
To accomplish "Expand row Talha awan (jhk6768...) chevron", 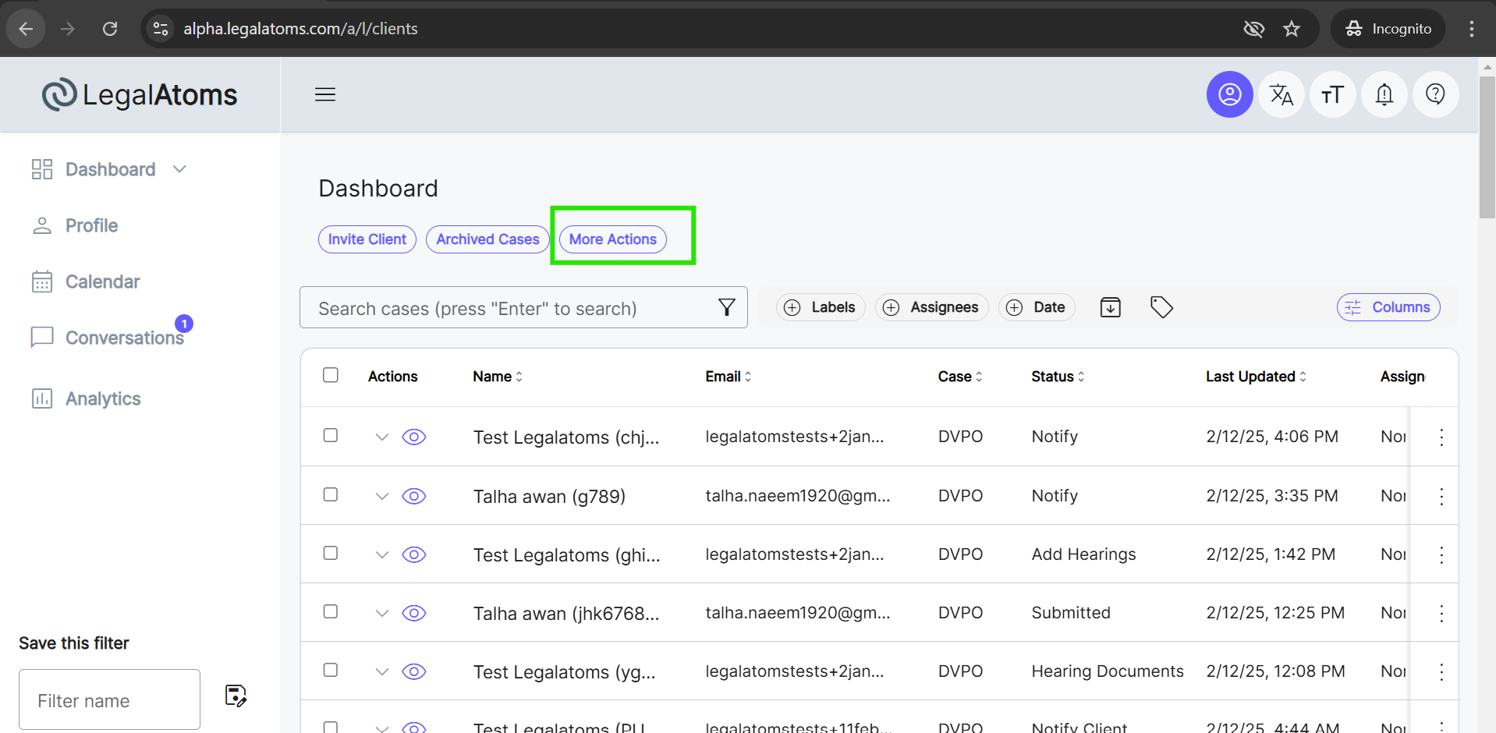I will click(382, 614).
